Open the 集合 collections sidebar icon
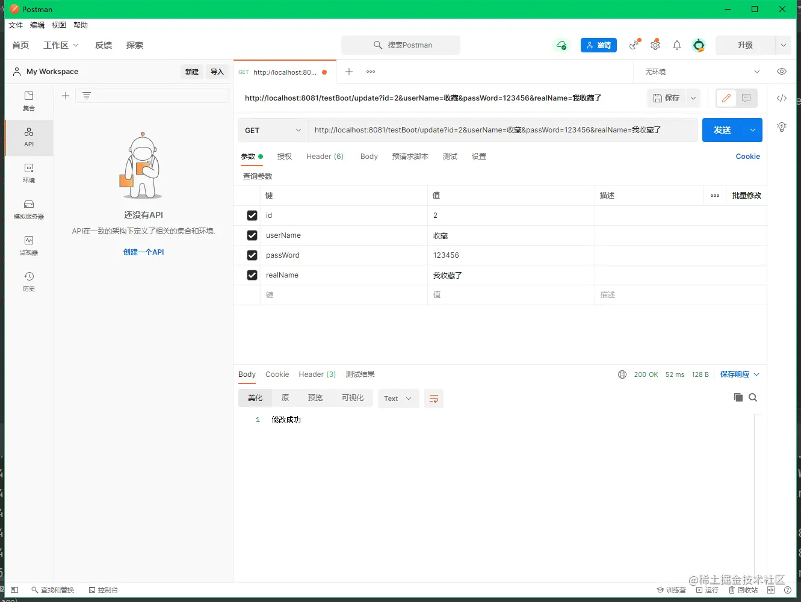The width and height of the screenshot is (801, 602). point(29,101)
